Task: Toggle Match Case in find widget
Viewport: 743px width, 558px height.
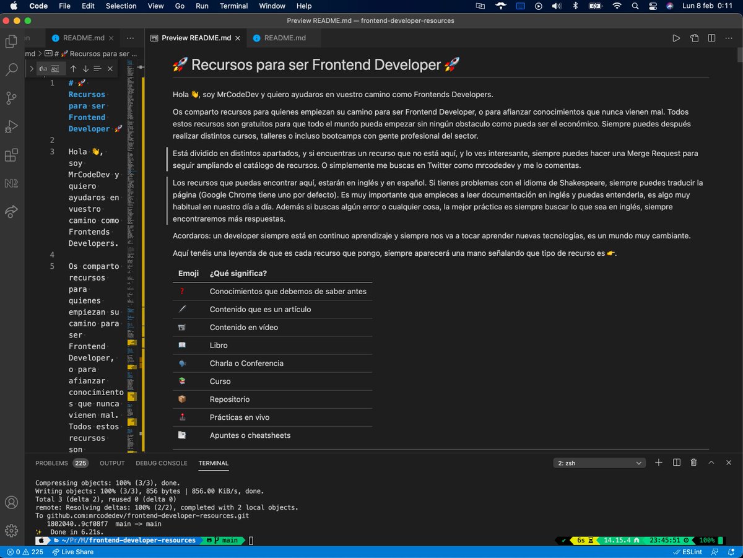Action: [x=43, y=69]
